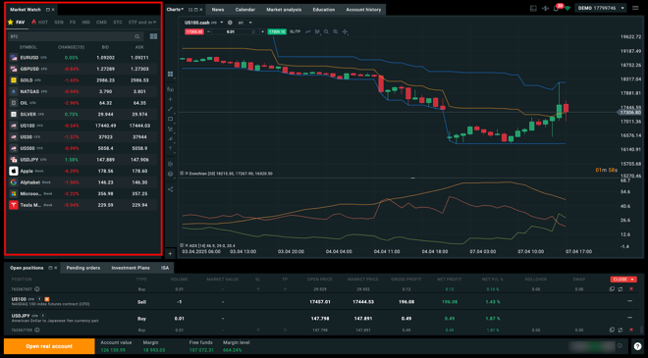
Task: Select the crosshair plus tool on chart sidebar
Action: [x=170, y=99]
